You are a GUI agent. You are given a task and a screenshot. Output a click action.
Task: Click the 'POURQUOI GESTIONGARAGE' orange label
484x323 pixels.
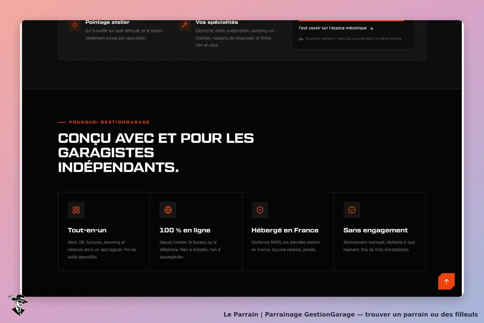(x=109, y=122)
